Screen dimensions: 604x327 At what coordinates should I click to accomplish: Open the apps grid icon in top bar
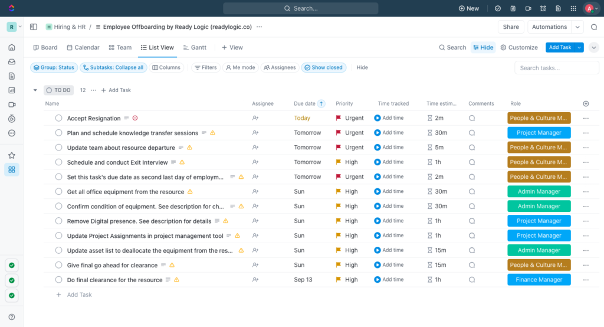pos(573,8)
